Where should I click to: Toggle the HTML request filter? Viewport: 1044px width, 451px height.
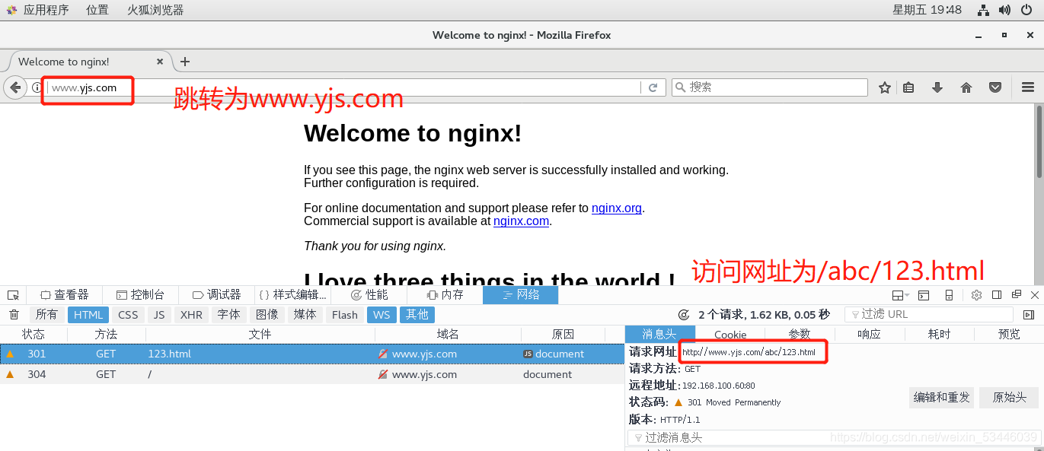pyautogui.click(x=88, y=315)
